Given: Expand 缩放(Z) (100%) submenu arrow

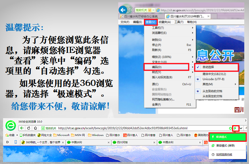Looking at the screenshot, I should 192,57.
